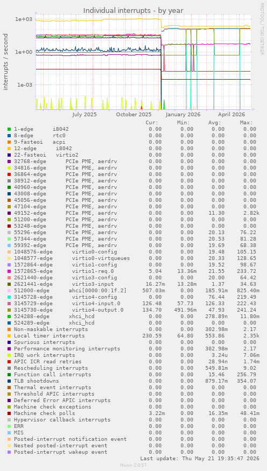The height and width of the screenshot is (471, 267).
Task: Click the 2621441-edge virtio3-input olive swatch
Action: tap(9, 284)
